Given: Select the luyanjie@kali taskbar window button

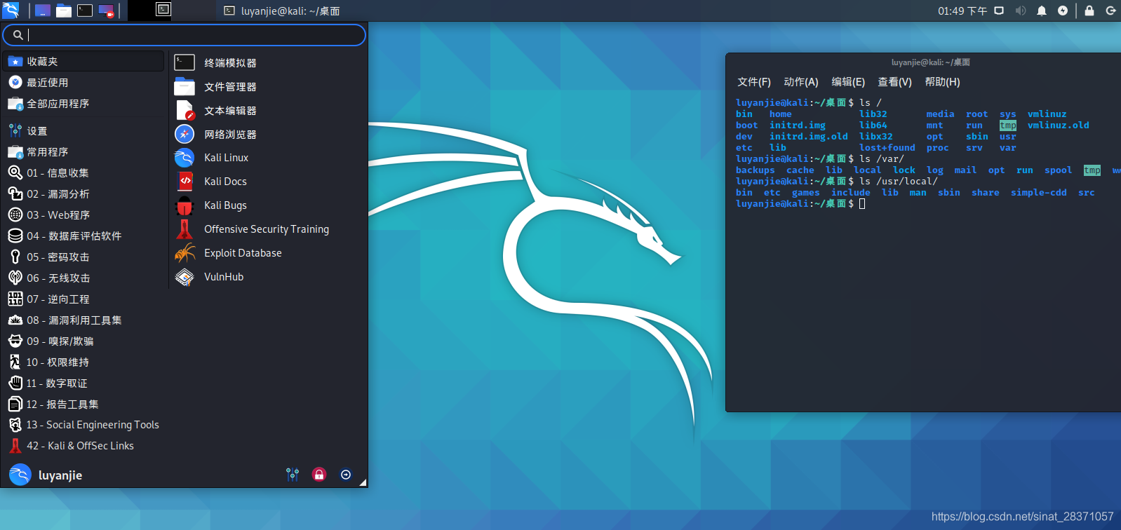Looking at the screenshot, I should pos(282,11).
